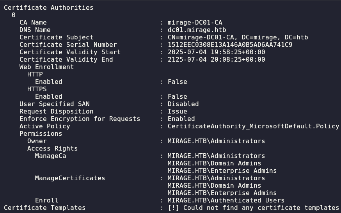Click the Active Policy value text

[x=253, y=126]
